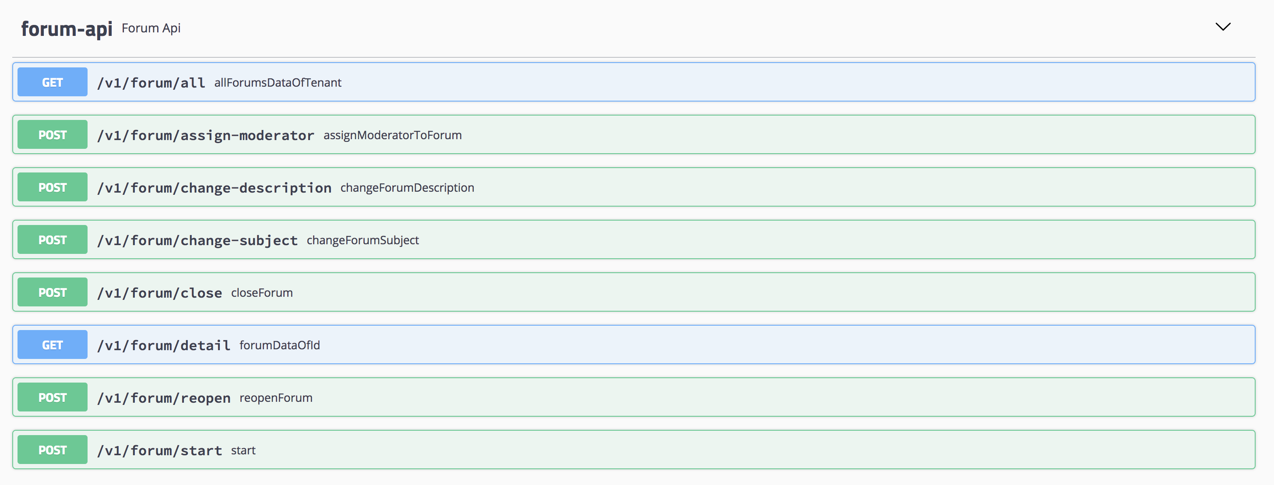
Task: Click the assignModeratorToForum description text
Action: [x=392, y=135]
